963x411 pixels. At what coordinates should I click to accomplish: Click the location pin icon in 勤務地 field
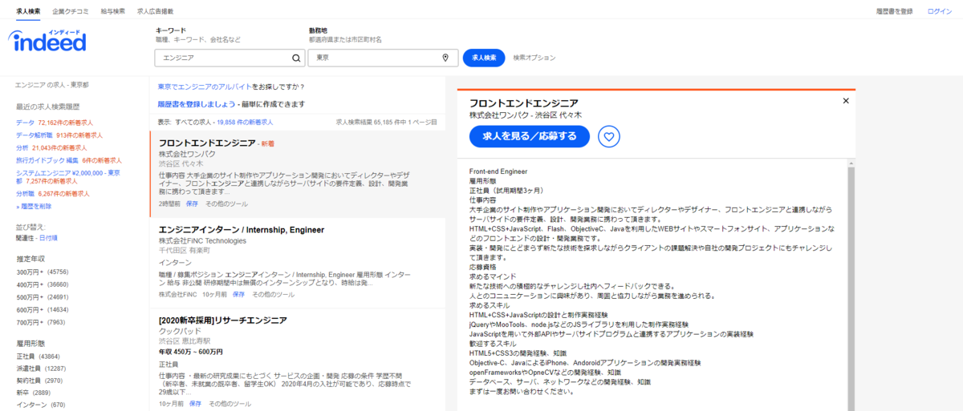(x=445, y=58)
